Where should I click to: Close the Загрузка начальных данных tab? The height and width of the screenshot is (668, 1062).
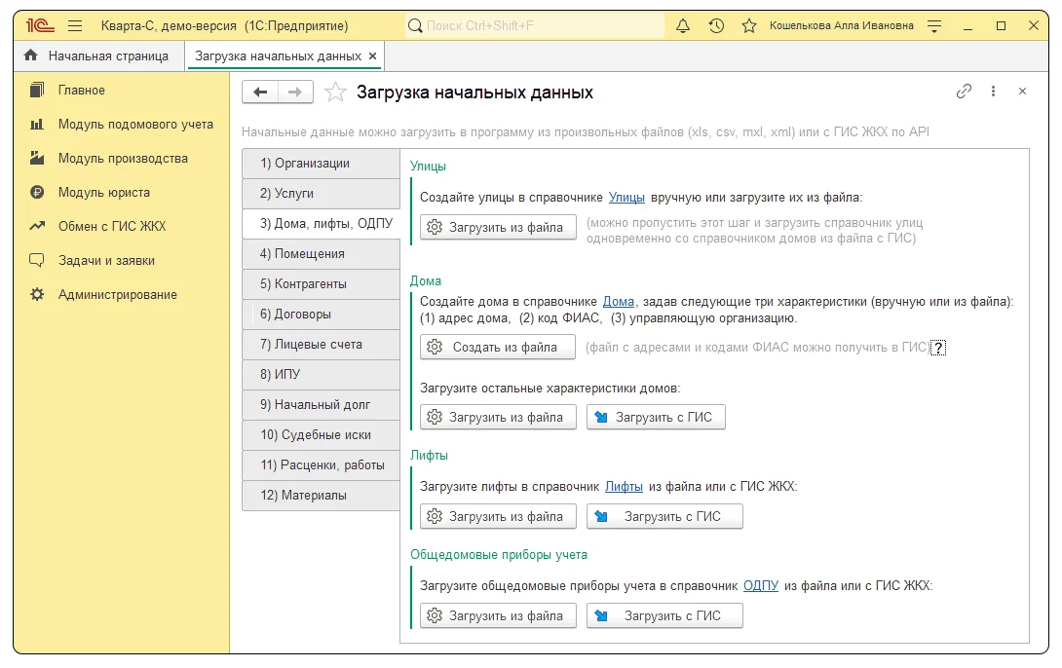372,56
